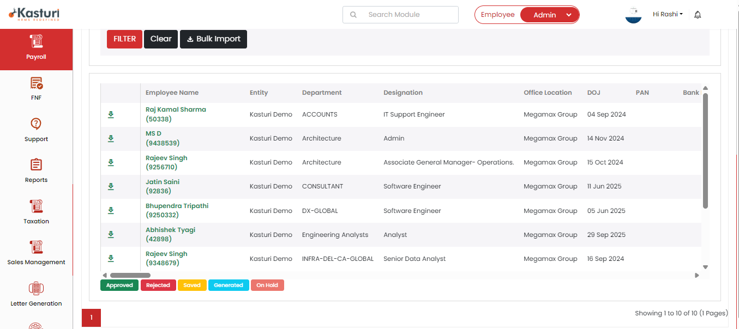The height and width of the screenshot is (329, 739).
Task: Download row for Rajeev Singh (9256710)
Action: tap(111, 162)
